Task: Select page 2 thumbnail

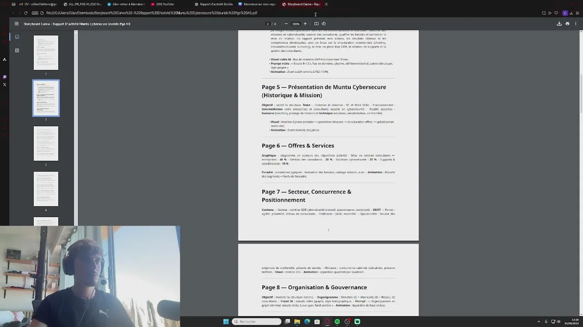Action: coord(46,98)
